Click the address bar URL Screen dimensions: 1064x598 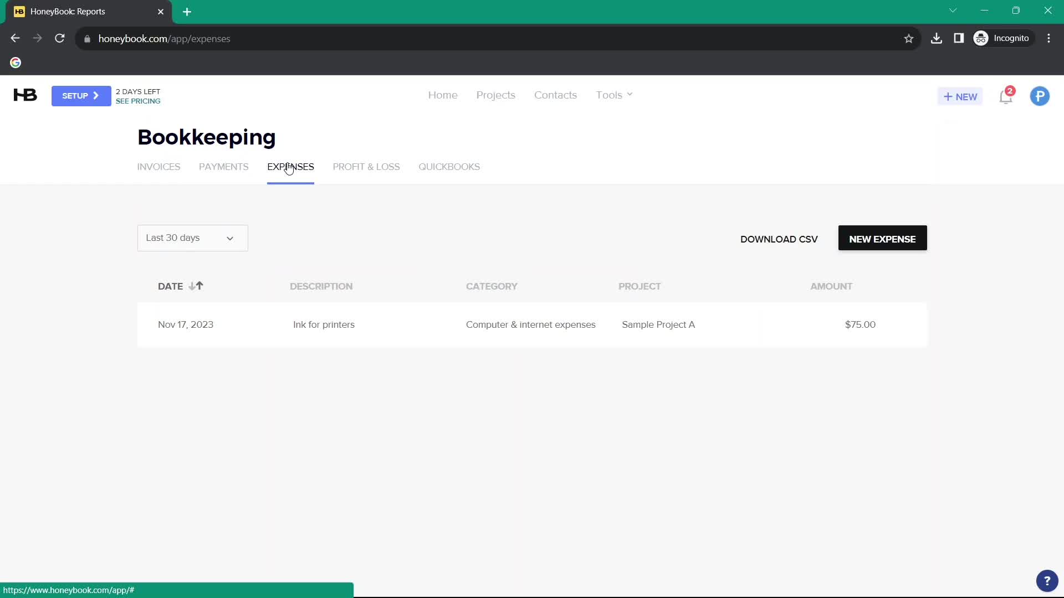164,39
